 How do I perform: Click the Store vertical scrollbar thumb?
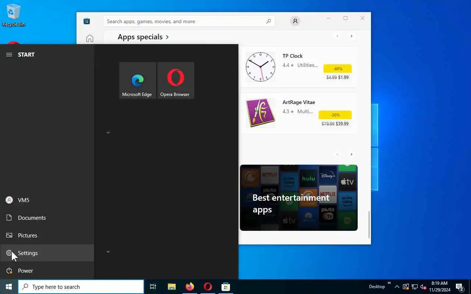pos(369,225)
